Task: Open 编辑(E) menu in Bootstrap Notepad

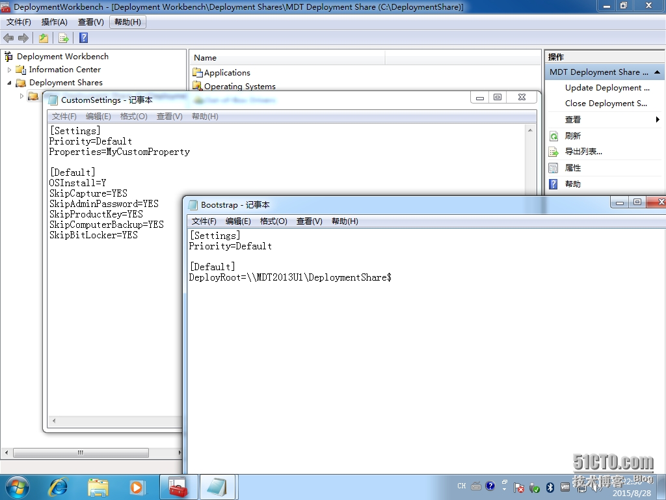Action: tap(238, 221)
